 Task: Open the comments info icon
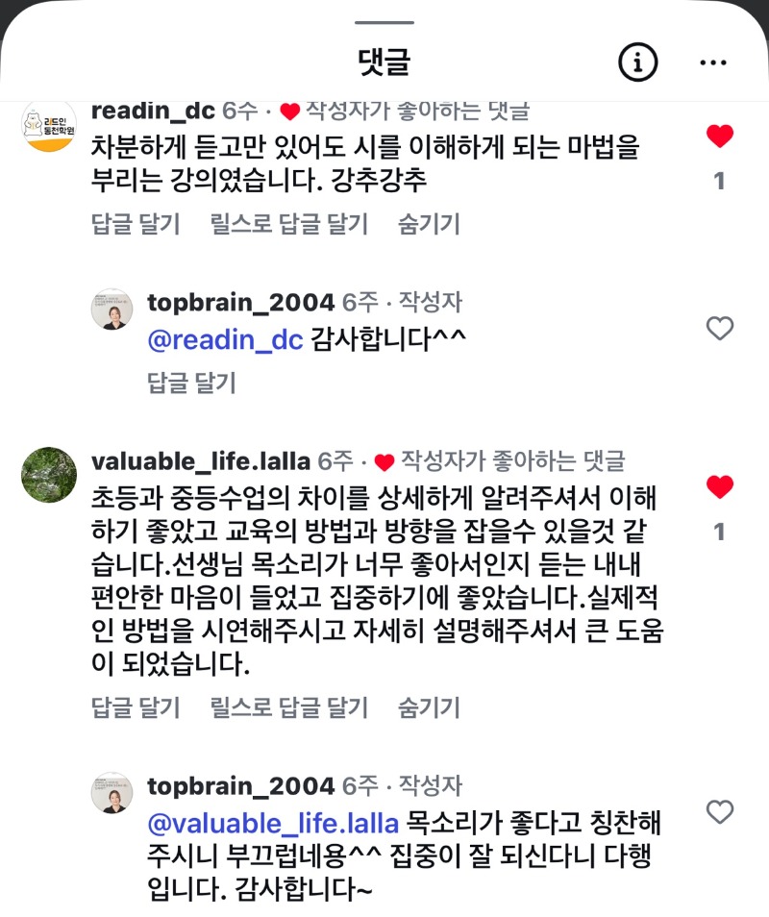[x=636, y=63]
